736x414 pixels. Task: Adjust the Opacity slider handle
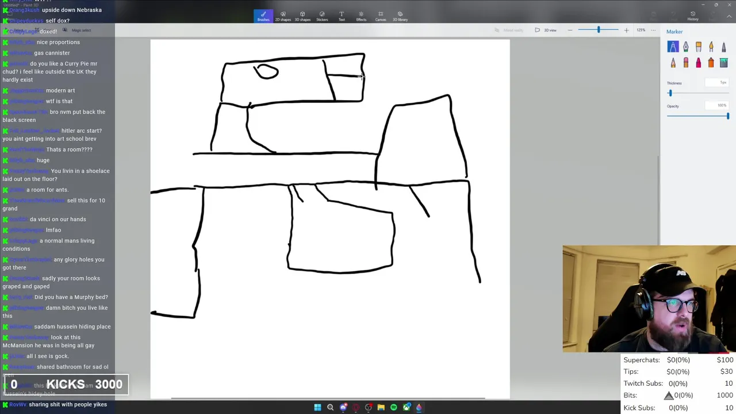pyautogui.click(x=728, y=116)
